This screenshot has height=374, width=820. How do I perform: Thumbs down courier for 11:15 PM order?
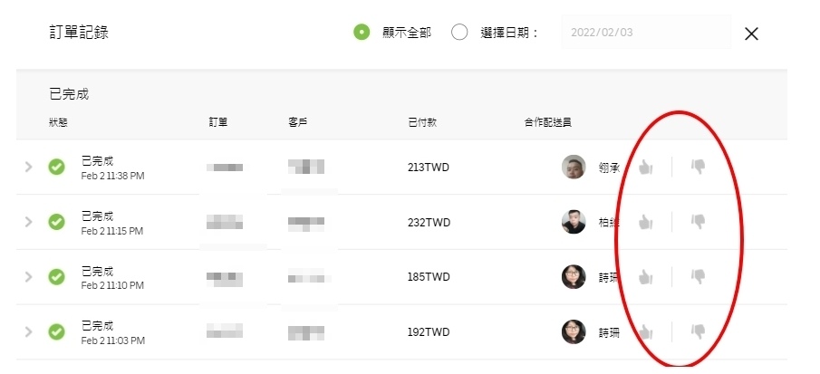coord(698,221)
